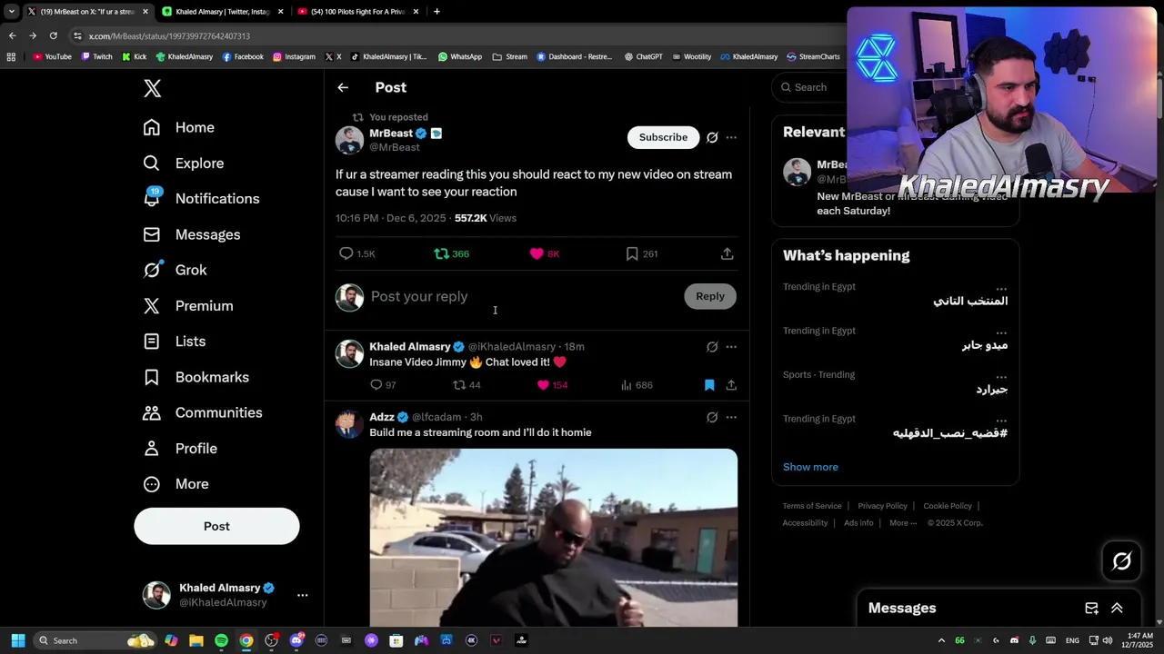1164x654 pixels.
Task: Subscribe to MrBeast
Action: [663, 137]
